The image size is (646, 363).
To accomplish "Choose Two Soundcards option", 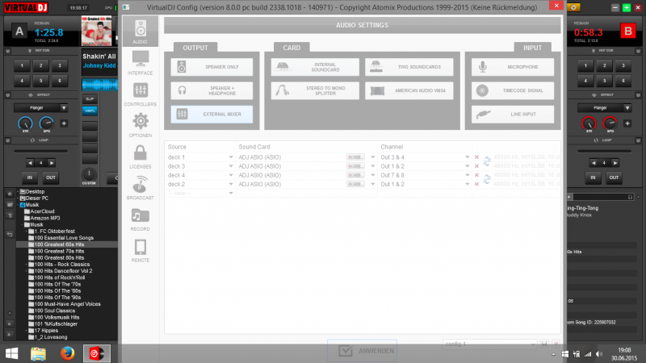I will [409, 67].
